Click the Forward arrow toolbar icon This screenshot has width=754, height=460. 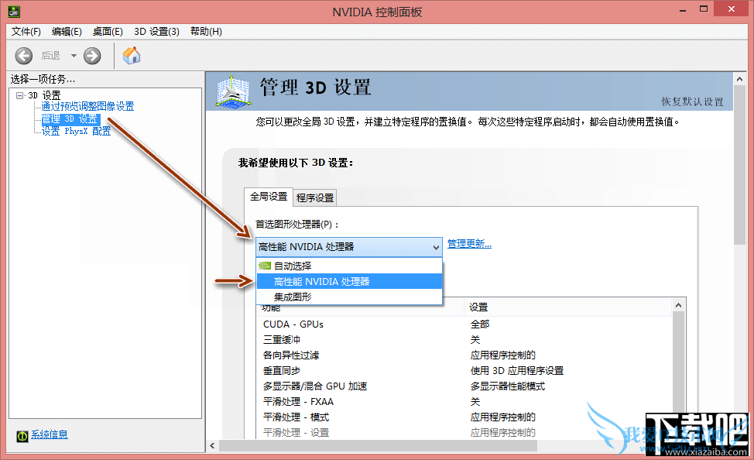click(x=92, y=56)
